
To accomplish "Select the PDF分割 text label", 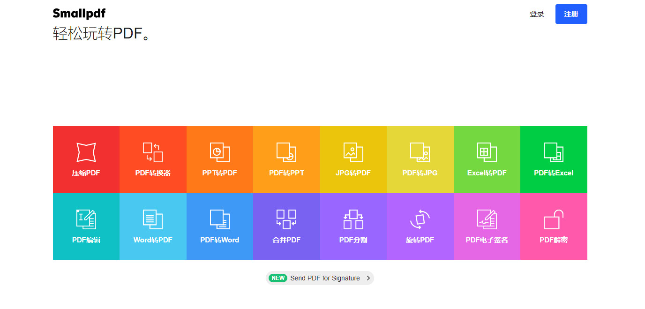I will [353, 240].
